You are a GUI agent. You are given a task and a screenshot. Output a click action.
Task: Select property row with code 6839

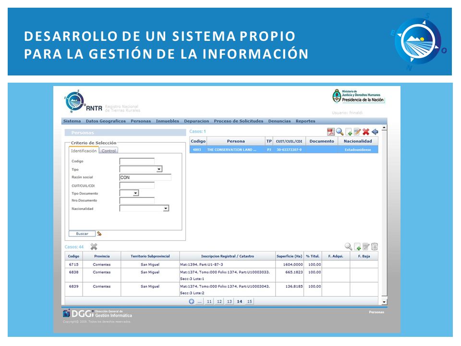pyautogui.click(x=221, y=289)
